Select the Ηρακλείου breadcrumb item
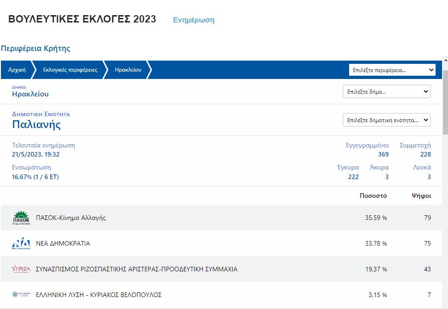The height and width of the screenshot is (309, 448). 128,70
